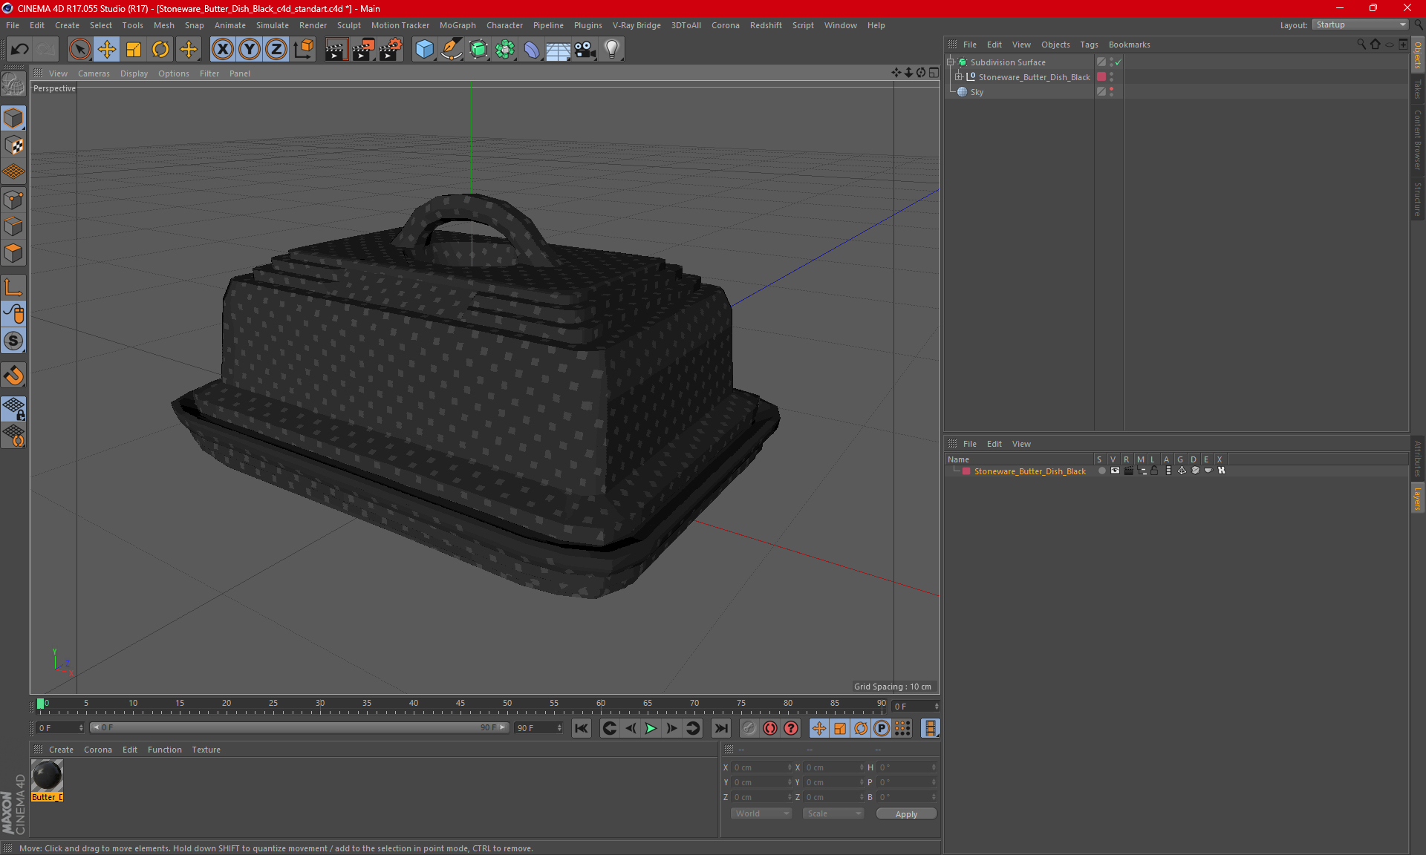The height and width of the screenshot is (855, 1426).
Task: Click the Apply button
Action: 906,814
